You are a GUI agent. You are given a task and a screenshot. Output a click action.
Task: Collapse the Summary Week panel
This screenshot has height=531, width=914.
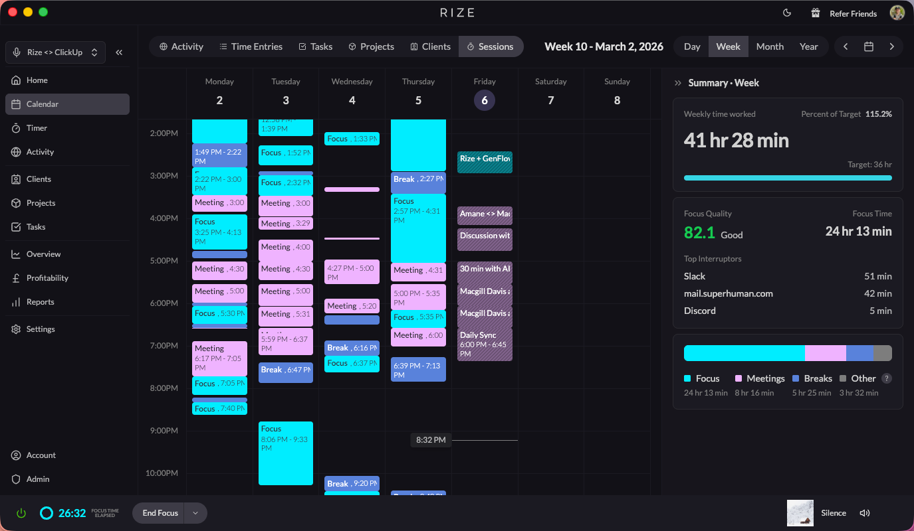click(678, 83)
